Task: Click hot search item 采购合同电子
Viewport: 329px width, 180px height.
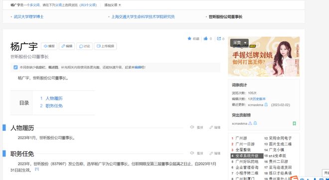Action: pyautogui.click(x=280, y=138)
